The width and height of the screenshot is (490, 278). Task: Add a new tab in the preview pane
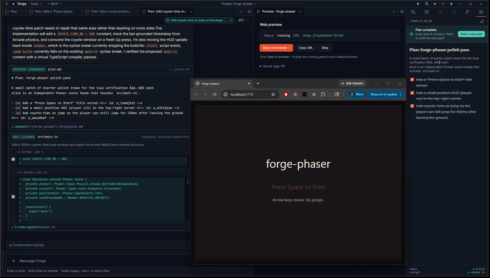click(x=394, y=12)
